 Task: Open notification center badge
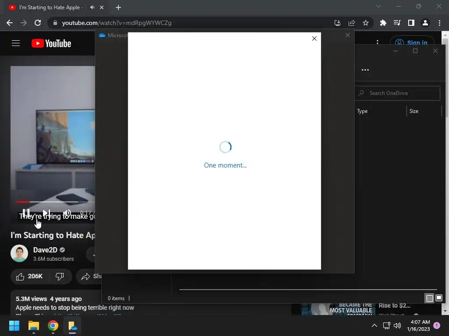pos(437,325)
